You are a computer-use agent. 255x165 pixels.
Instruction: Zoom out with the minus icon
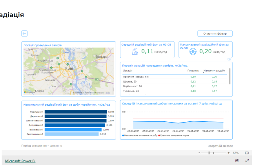(199, 152)
